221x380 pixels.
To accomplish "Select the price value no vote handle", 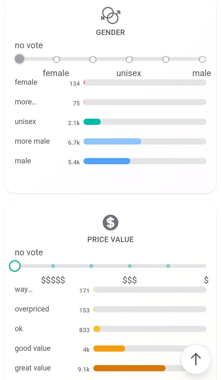I will [x=15, y=266].
